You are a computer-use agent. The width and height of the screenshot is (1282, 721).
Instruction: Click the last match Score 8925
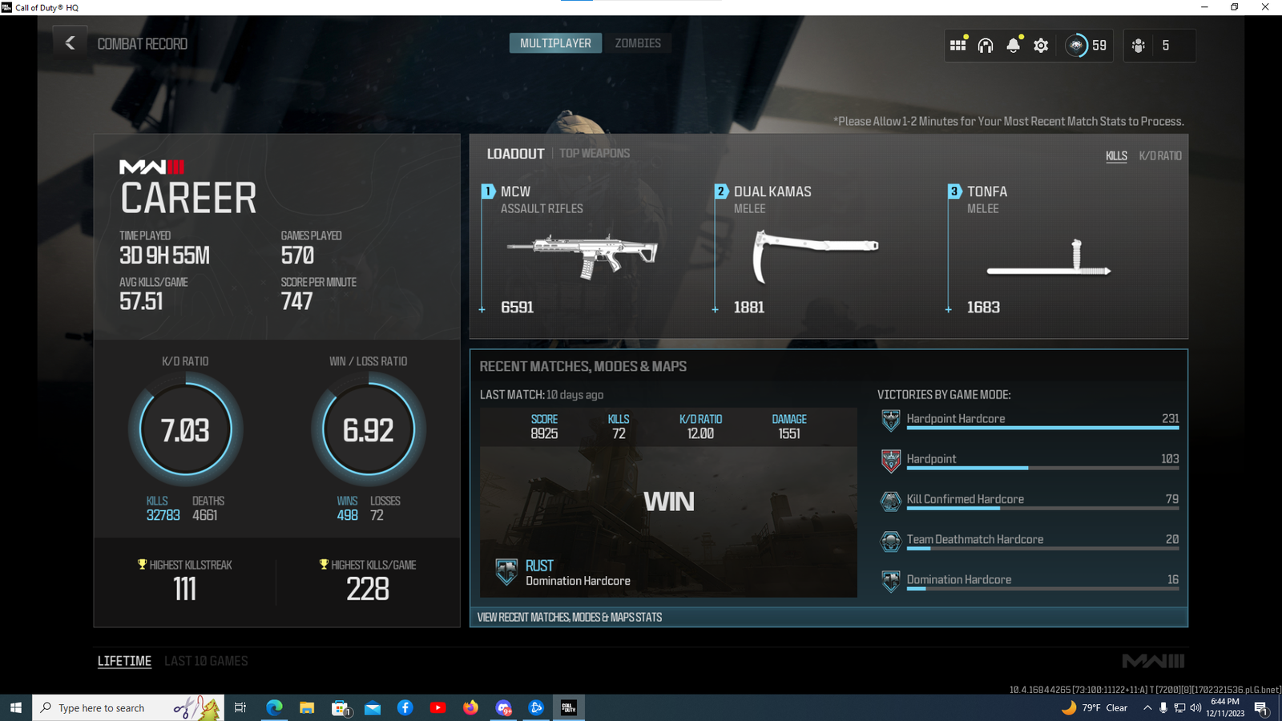click(x=544, y=433)
